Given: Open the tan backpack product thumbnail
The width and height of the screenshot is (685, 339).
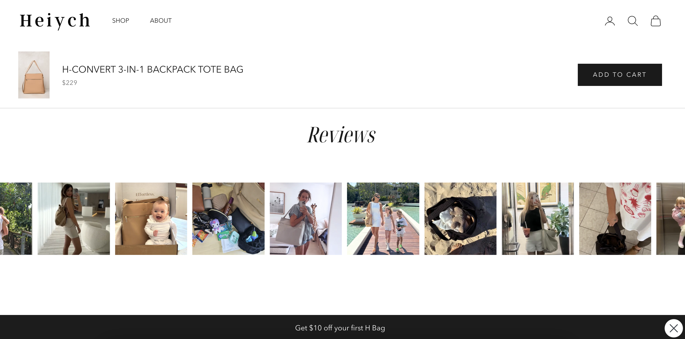Looking at the screenshot, I should [34, 75].
